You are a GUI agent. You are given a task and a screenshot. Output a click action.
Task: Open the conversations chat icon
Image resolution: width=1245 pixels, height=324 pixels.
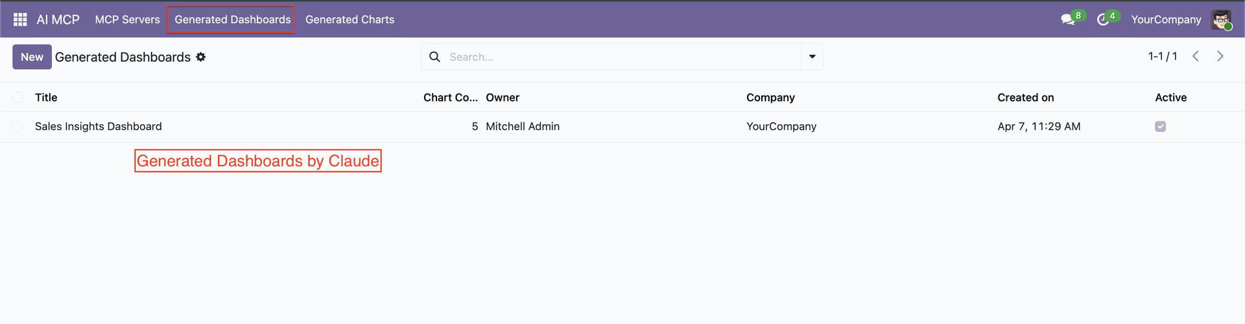[x=1067, y=19]
